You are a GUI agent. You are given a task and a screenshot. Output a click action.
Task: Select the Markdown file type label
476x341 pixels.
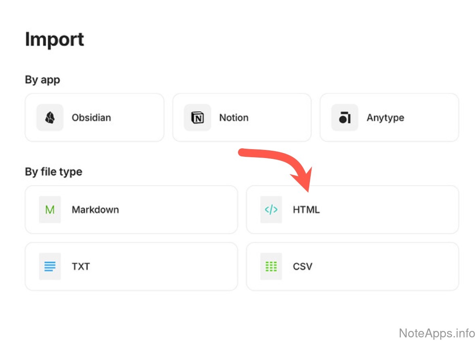(95, 210)
